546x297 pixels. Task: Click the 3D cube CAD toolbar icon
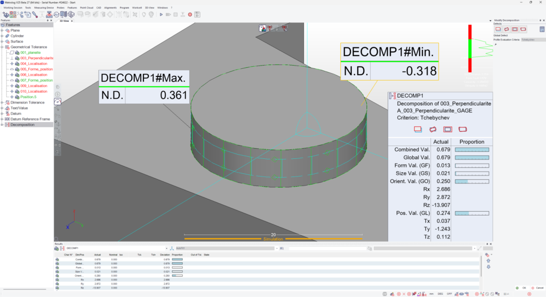point(71,14)
